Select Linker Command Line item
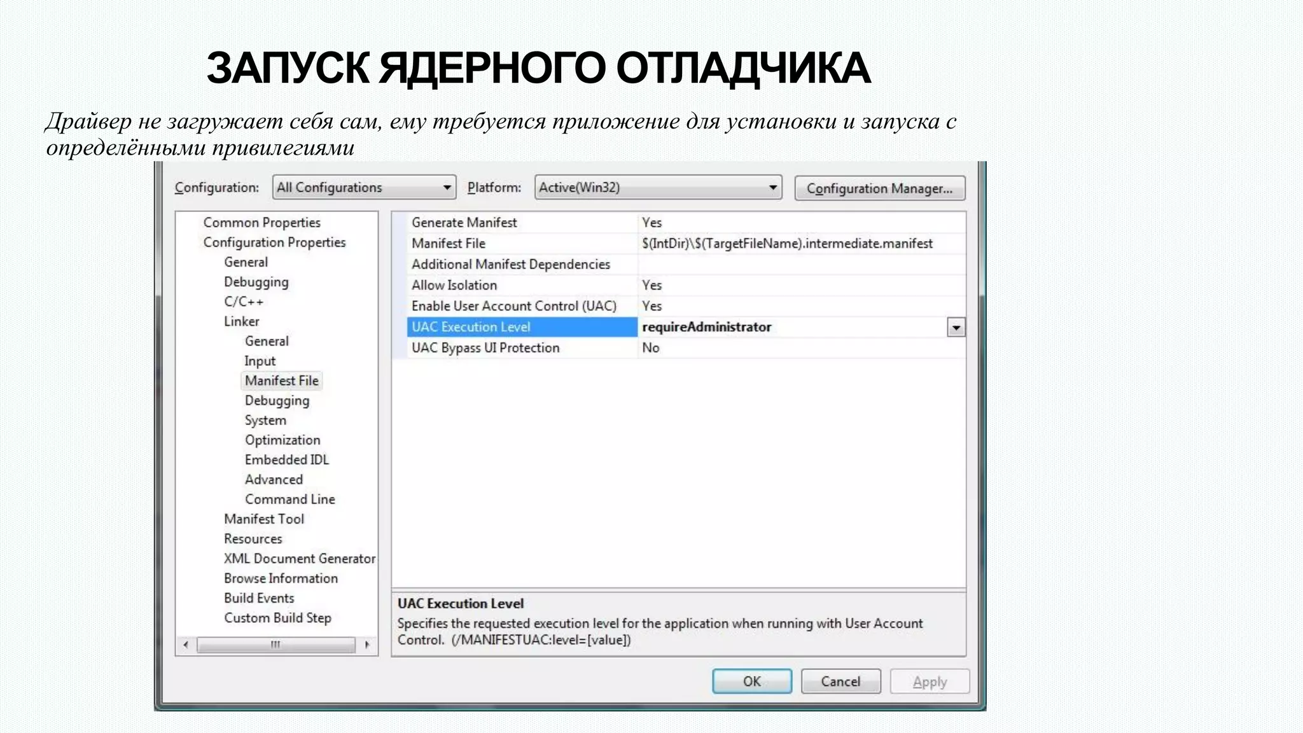1303x733 pixels. (x=289, y=499)
